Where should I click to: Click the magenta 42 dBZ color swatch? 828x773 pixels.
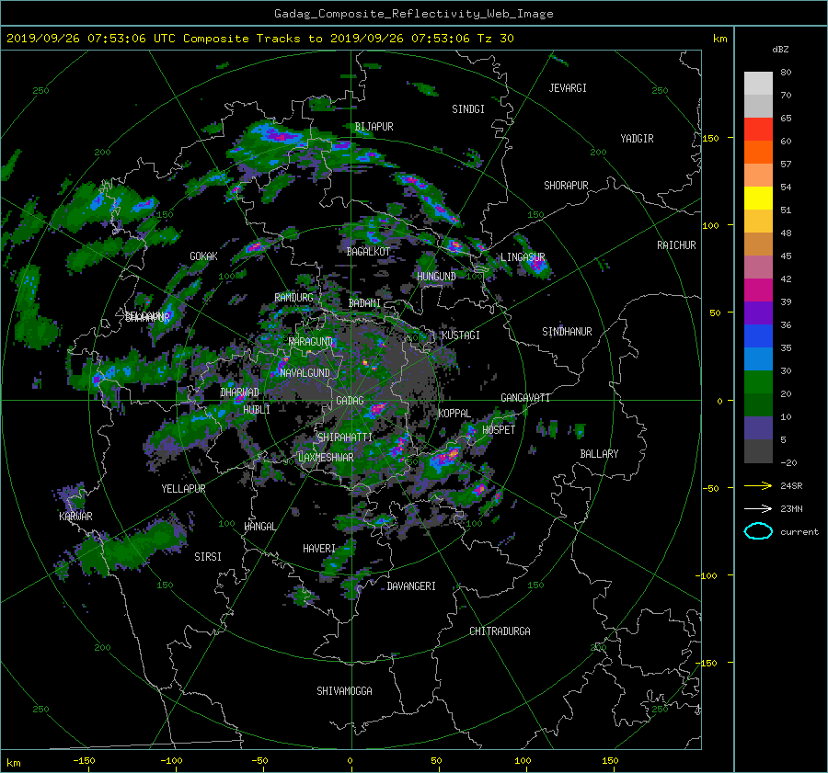tap(758, 290)
